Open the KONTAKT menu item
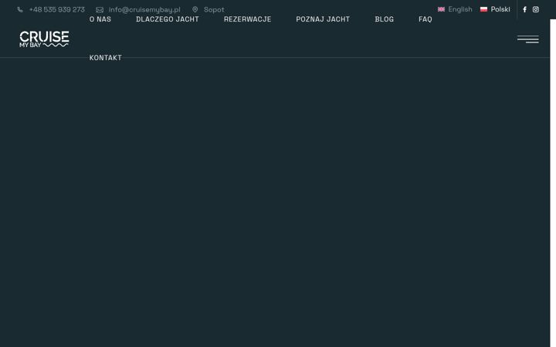Image resolution: width=556 pixels, height=347 pixels. point(105,58)
